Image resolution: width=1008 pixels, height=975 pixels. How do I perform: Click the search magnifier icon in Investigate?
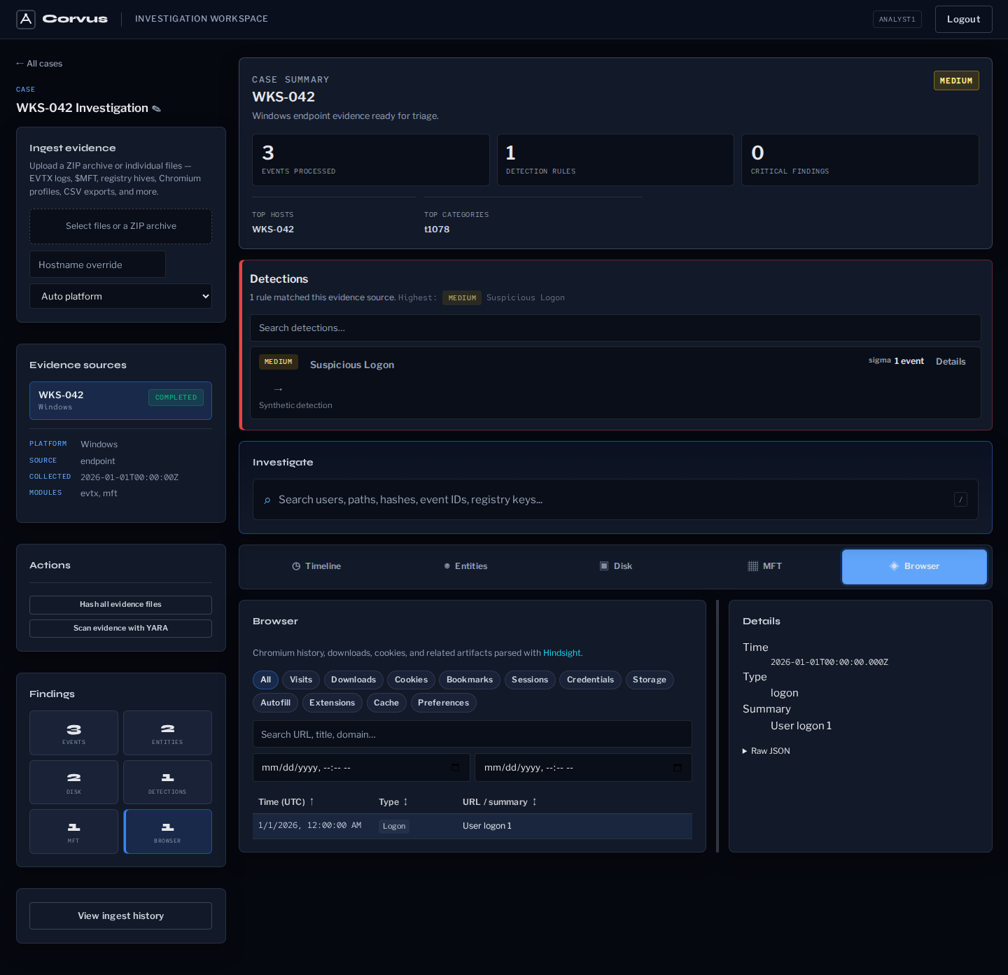pos(267,500)
